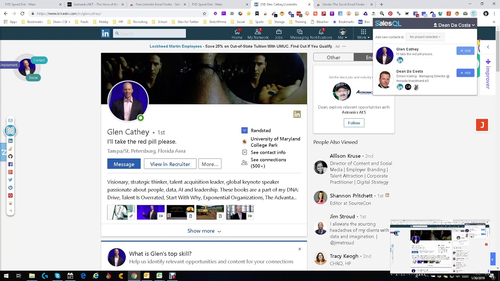Open See connections (500+) link
This screenshot has height=281, width=500.
coord(268,163)
